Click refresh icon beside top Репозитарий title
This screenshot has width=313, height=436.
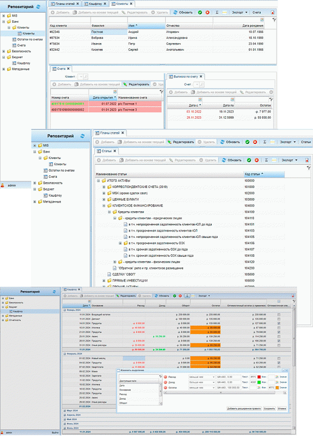38,7
